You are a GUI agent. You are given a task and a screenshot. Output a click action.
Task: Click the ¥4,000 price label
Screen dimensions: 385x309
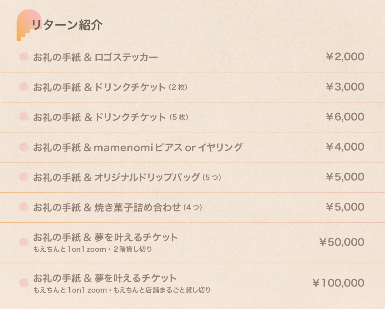345,147
